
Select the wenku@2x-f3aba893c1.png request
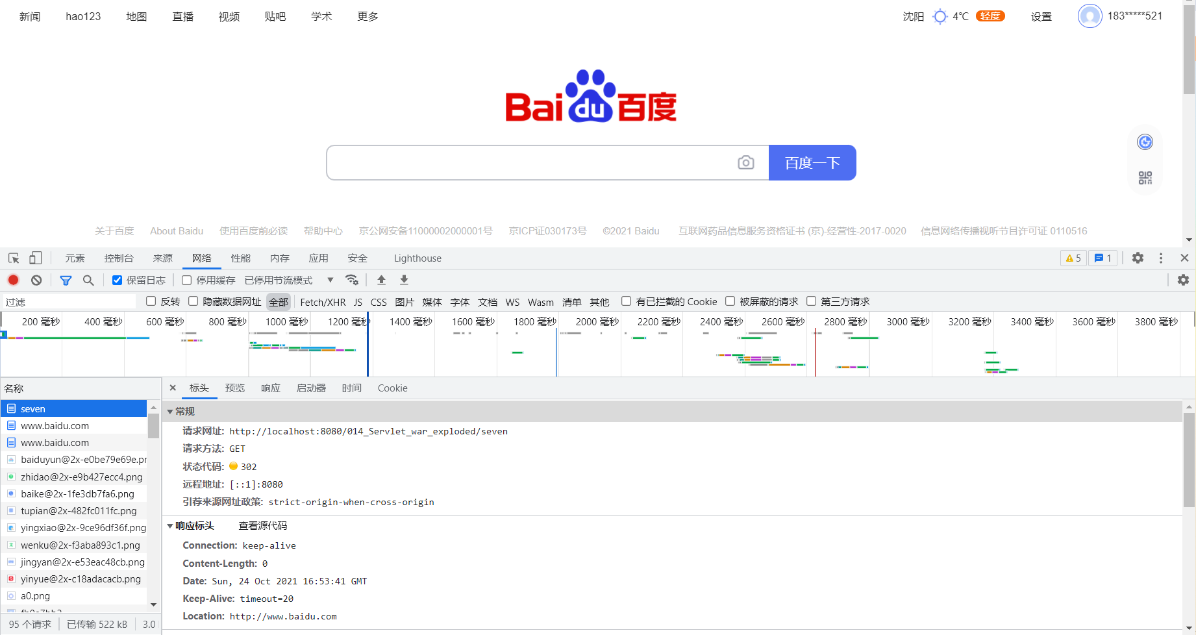(74, 545)
